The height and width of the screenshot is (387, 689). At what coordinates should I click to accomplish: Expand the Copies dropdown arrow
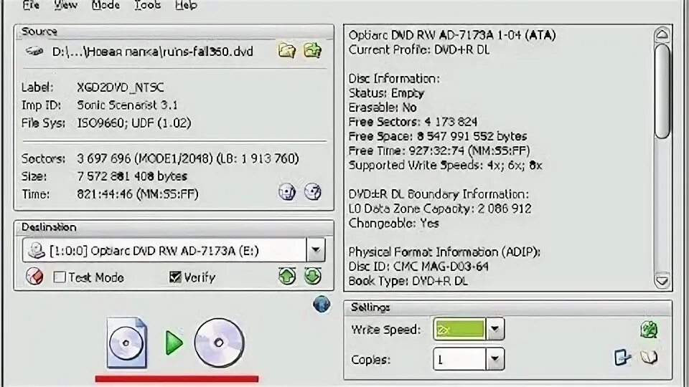pos(495,359)
